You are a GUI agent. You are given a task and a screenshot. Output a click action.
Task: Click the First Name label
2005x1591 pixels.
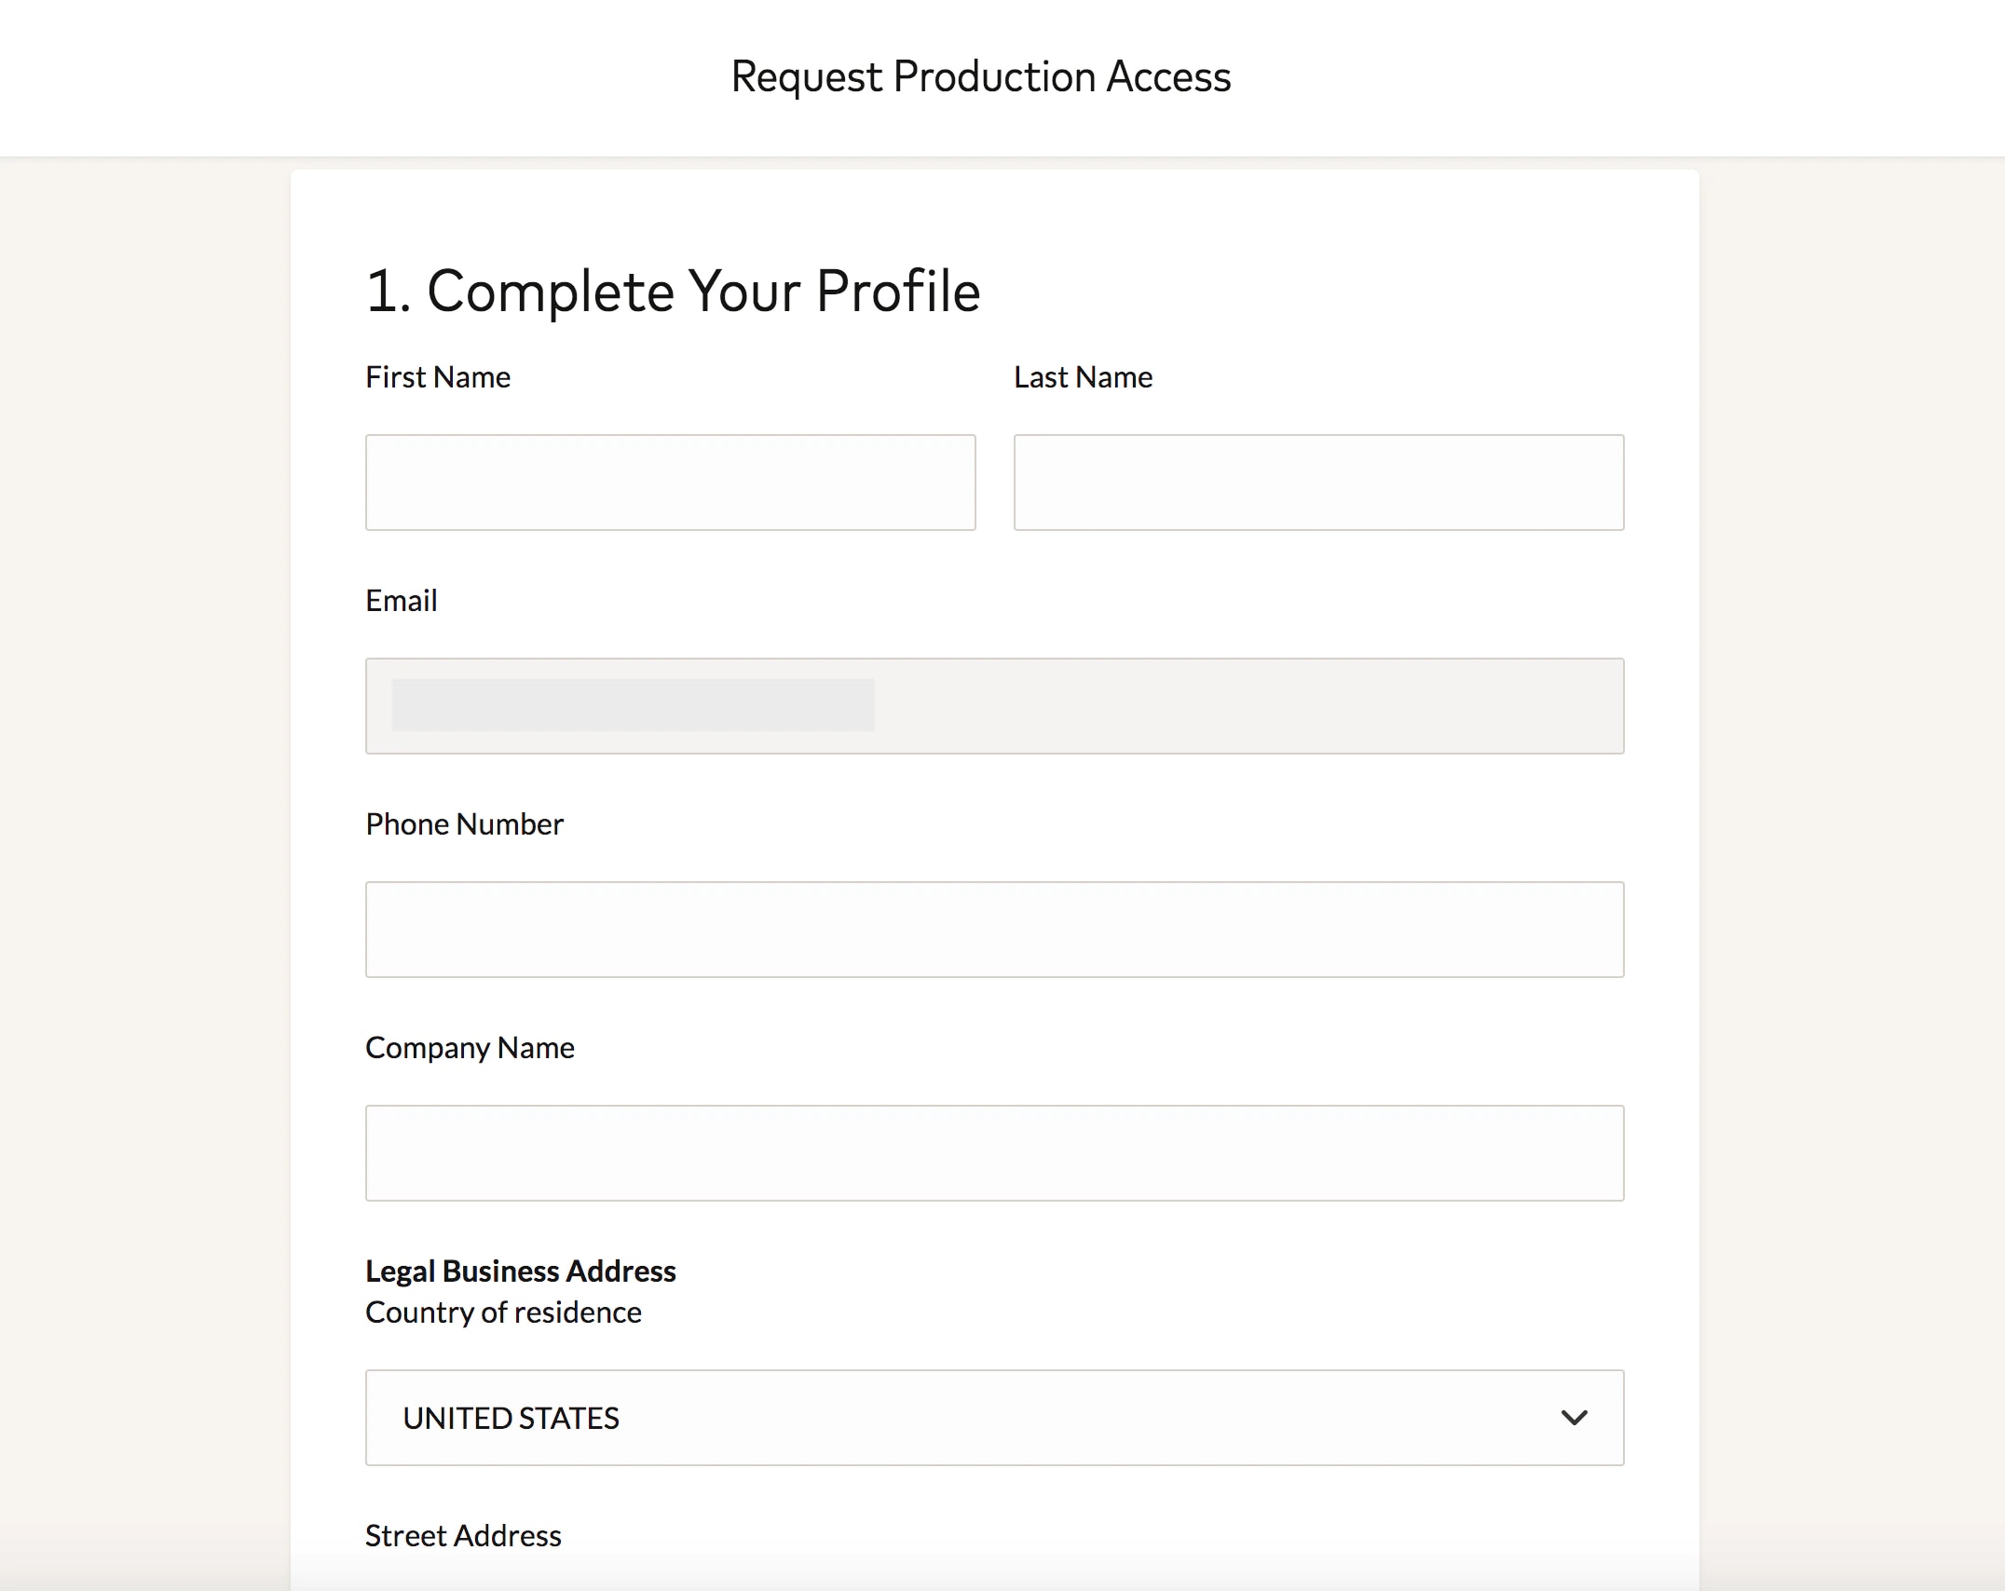[x=438, y=377]
